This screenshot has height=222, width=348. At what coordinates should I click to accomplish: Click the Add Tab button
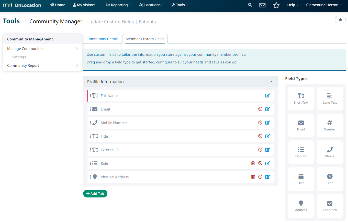(95, 194)
